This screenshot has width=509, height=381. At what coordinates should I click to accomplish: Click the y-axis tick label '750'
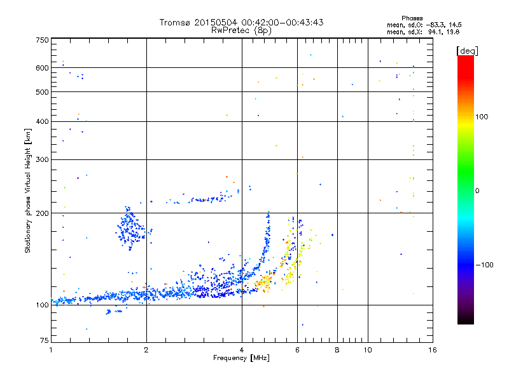(x=42, y=40)
